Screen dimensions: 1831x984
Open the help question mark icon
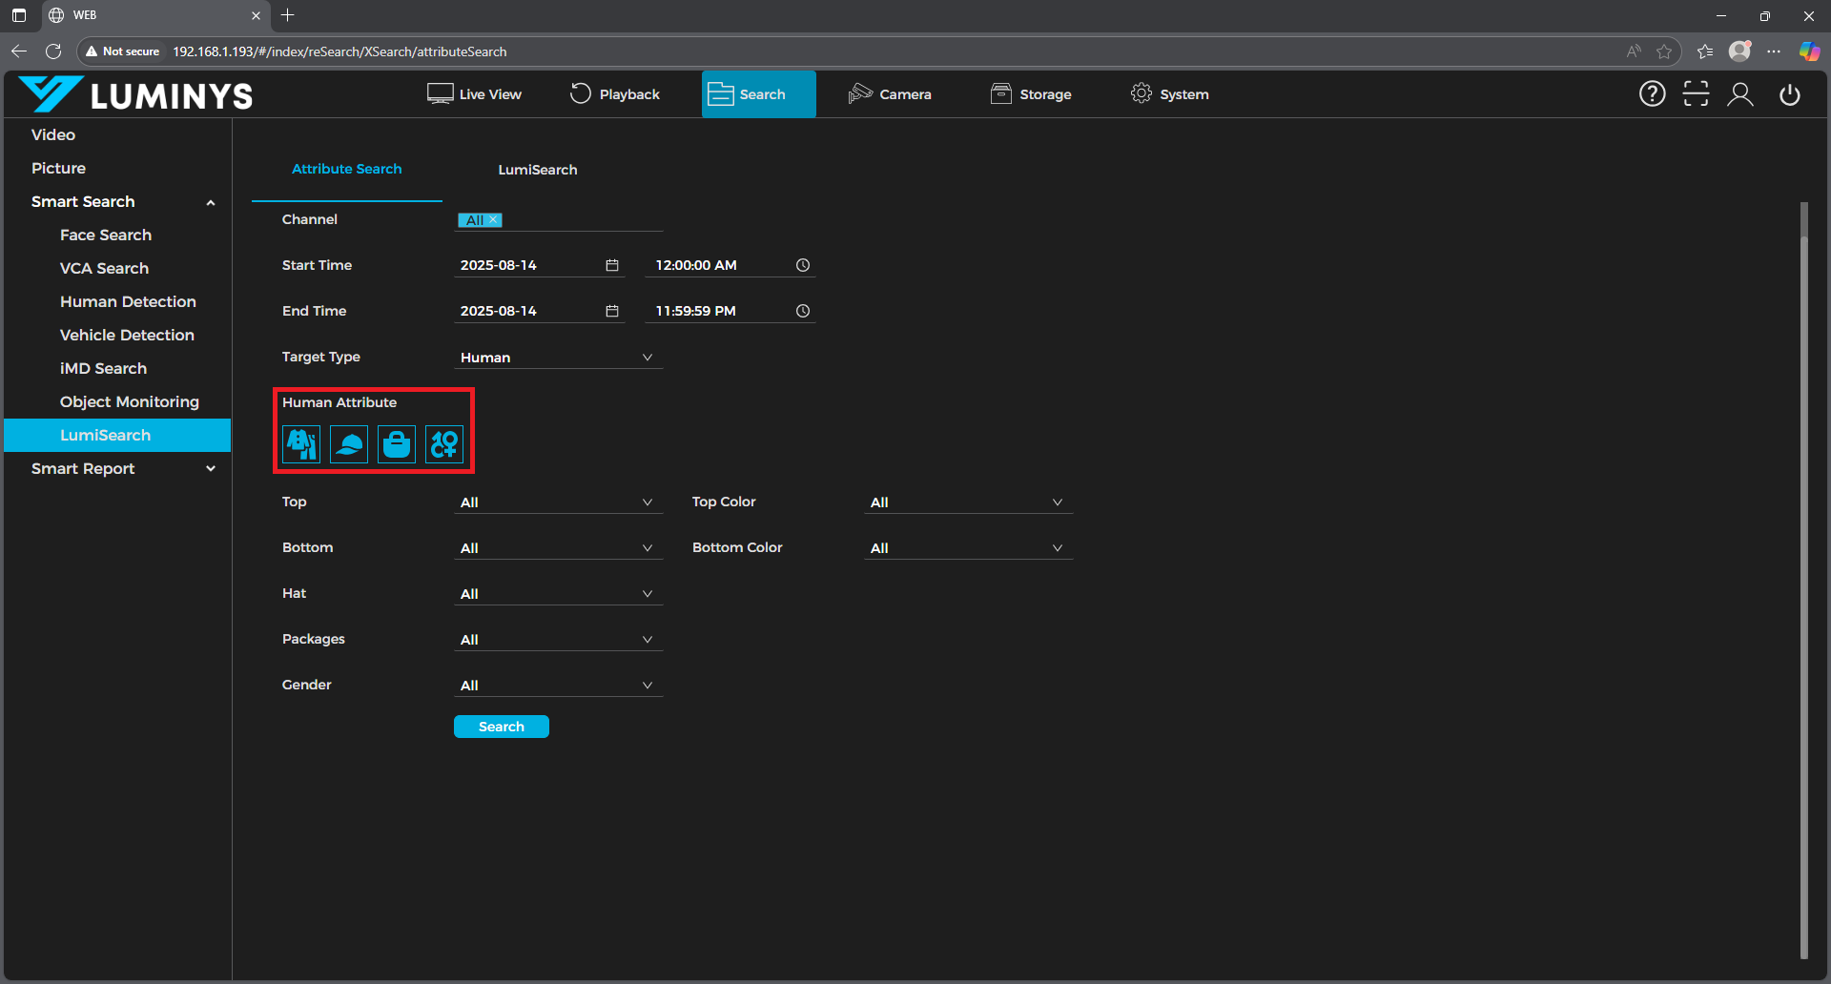1652,94
